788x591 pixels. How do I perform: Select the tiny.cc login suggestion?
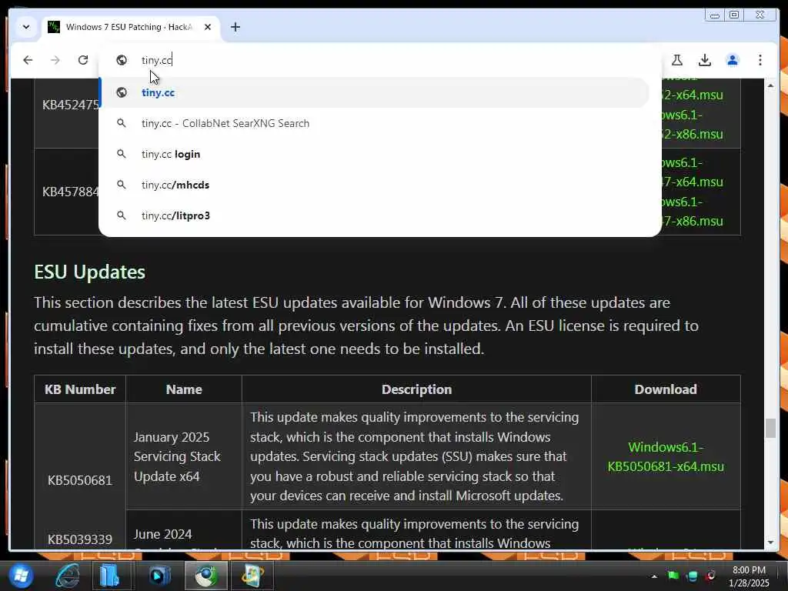[375, 154]
